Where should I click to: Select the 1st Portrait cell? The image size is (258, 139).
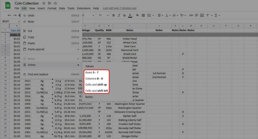point(159,73)
